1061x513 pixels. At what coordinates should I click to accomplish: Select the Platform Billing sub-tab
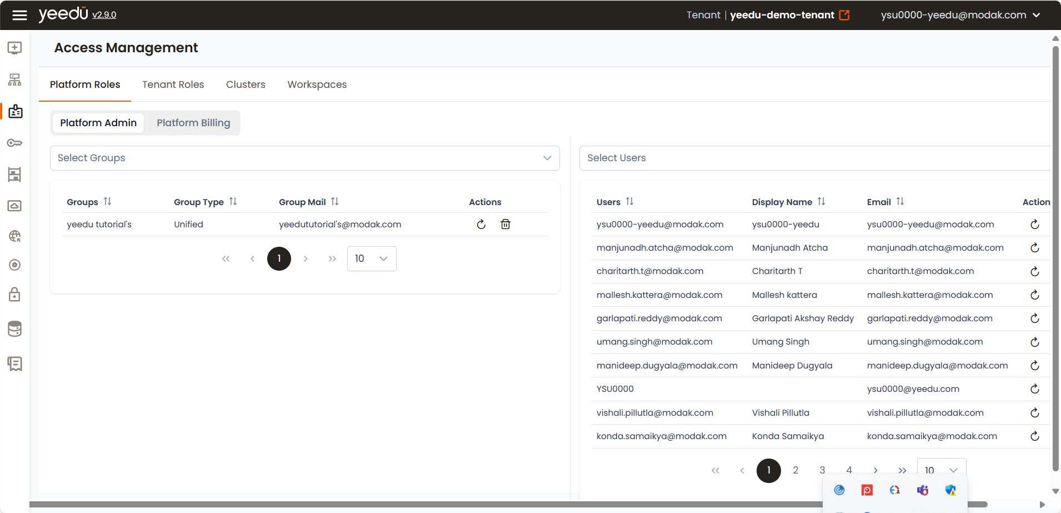pyautogui.click(x=193, y=123)
